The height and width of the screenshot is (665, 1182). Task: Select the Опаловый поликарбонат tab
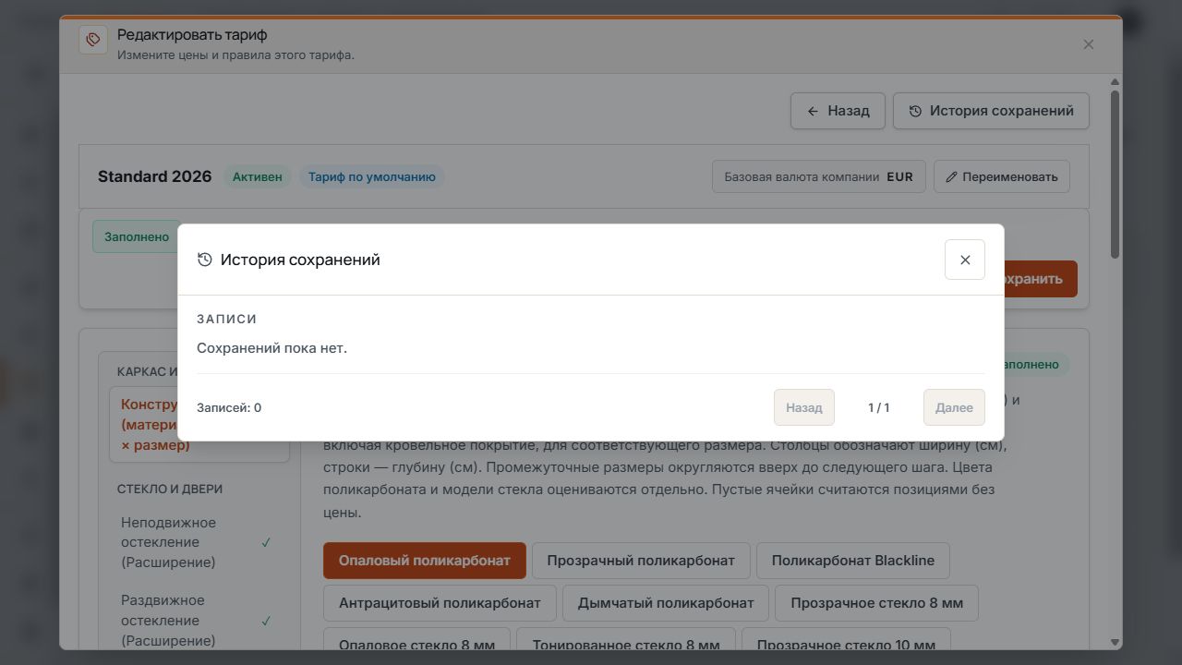[425, 561]
